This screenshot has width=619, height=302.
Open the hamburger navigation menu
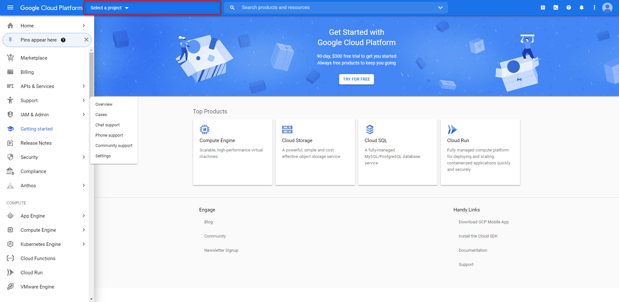(10, 7)
